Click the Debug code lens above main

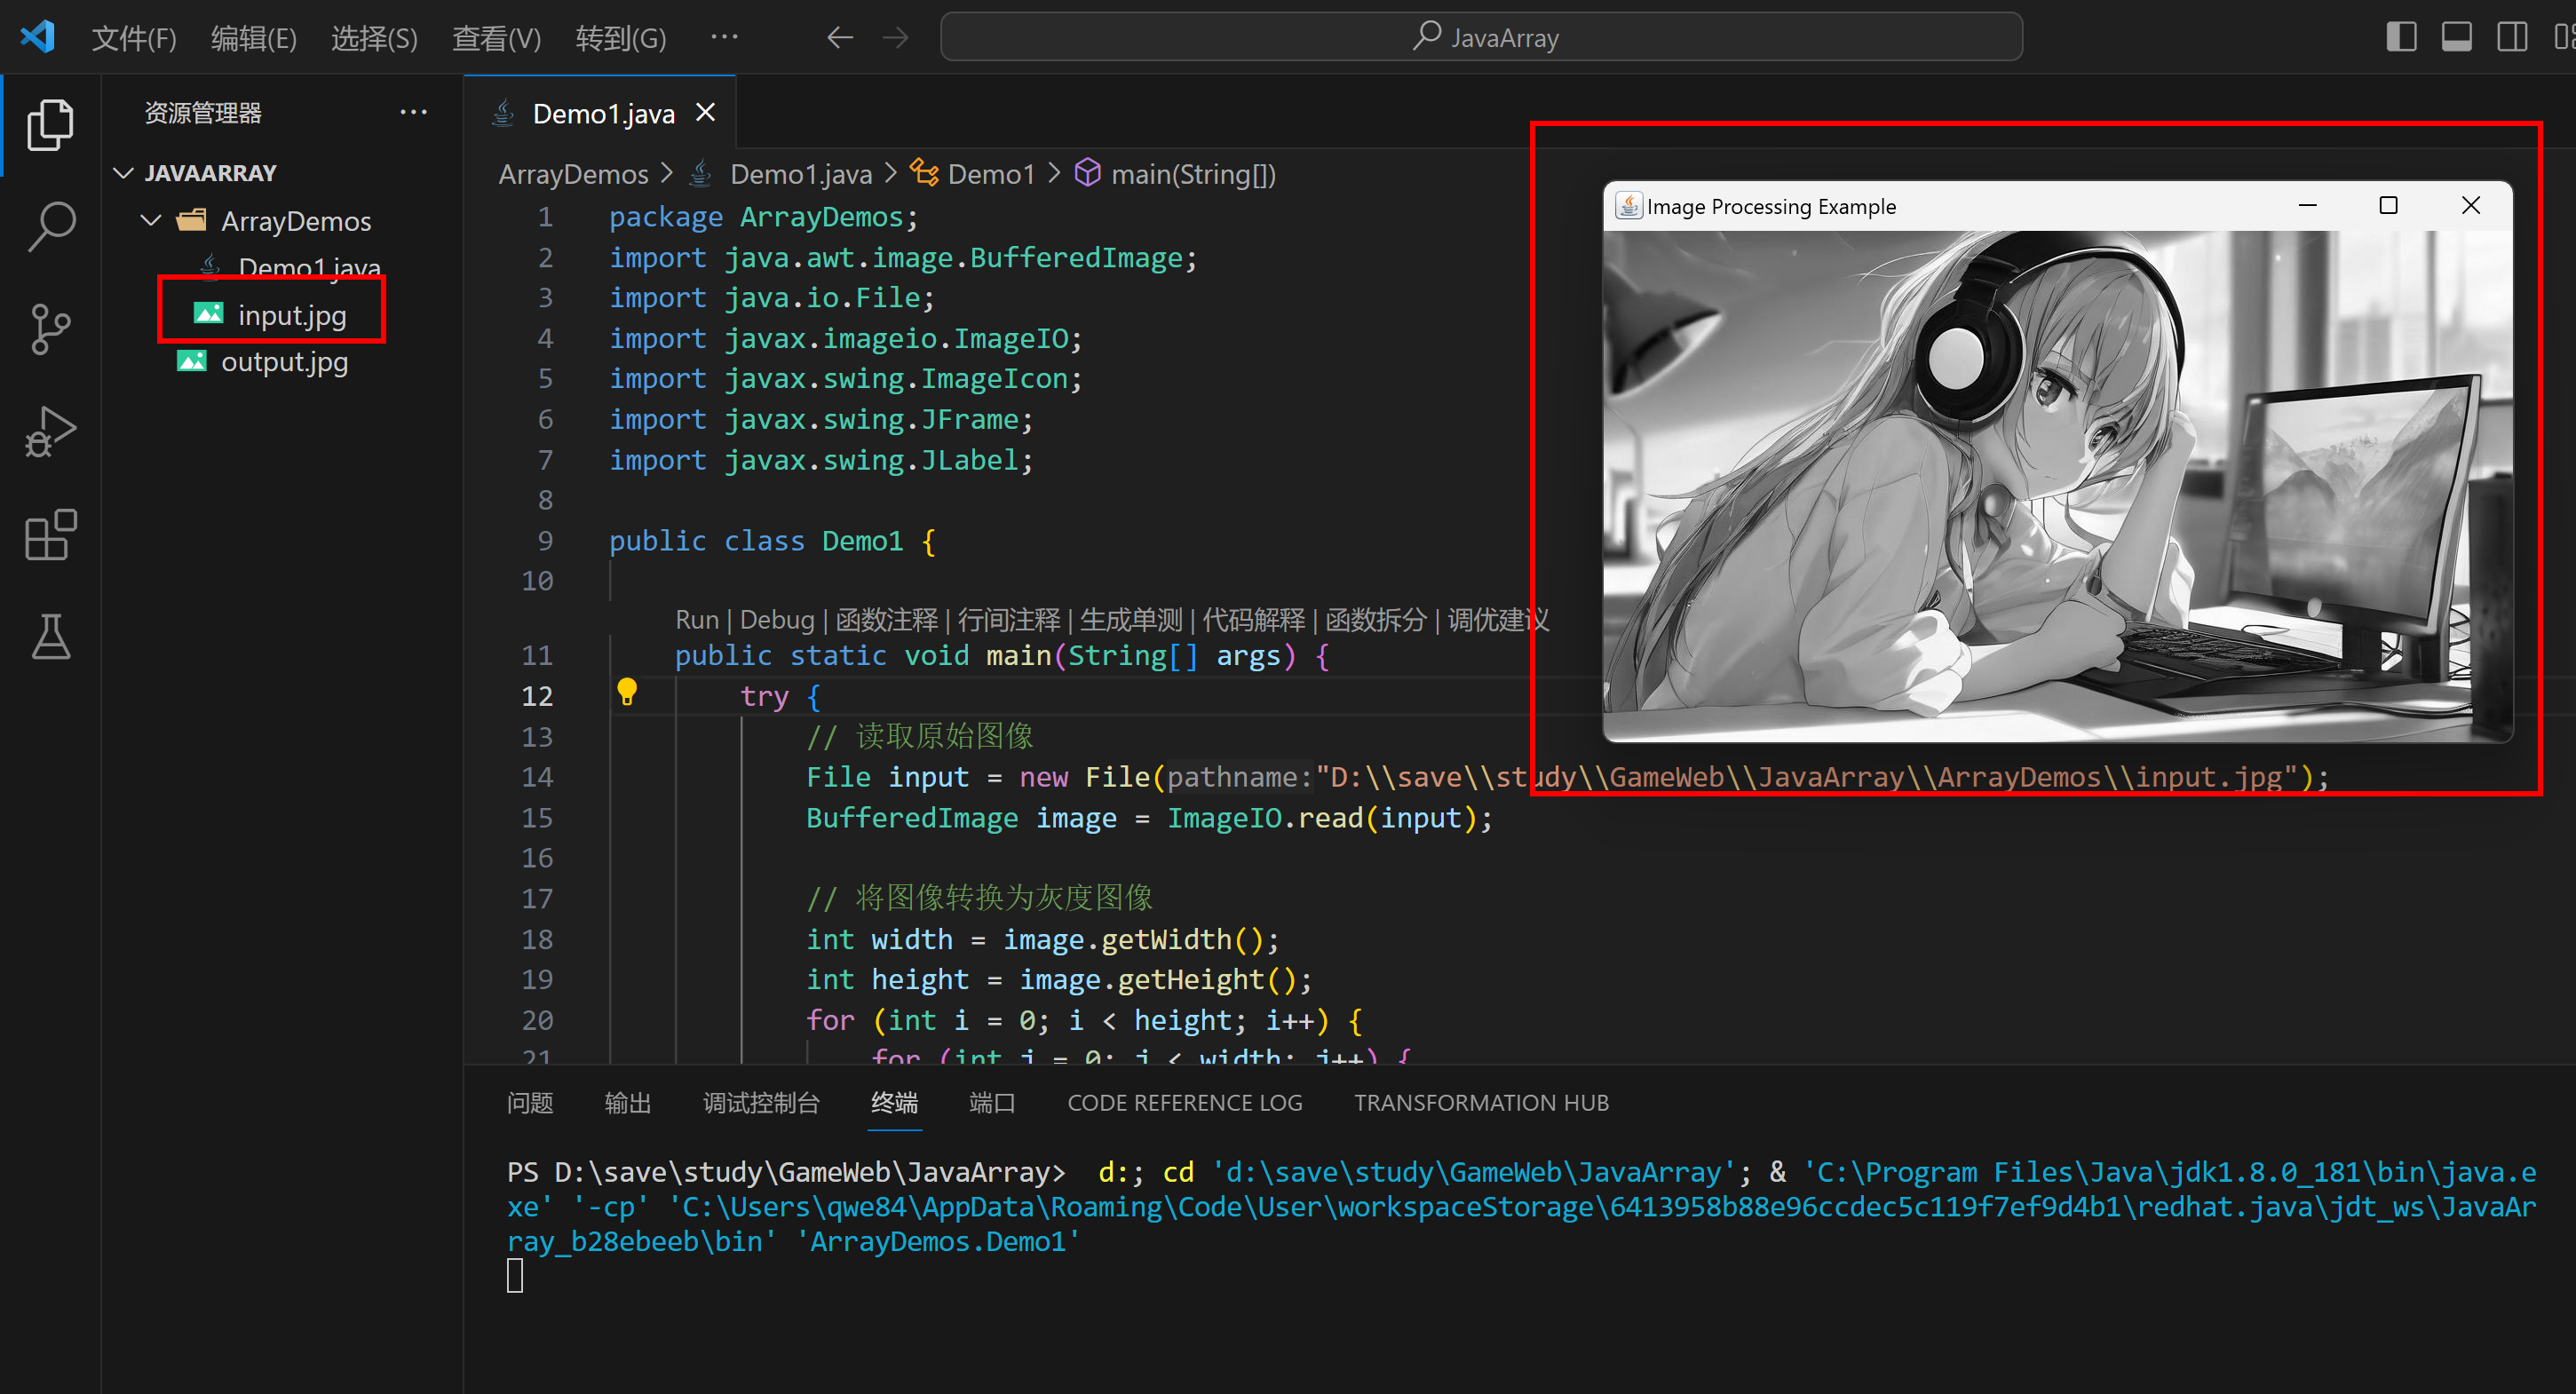(x=777, y=620)
